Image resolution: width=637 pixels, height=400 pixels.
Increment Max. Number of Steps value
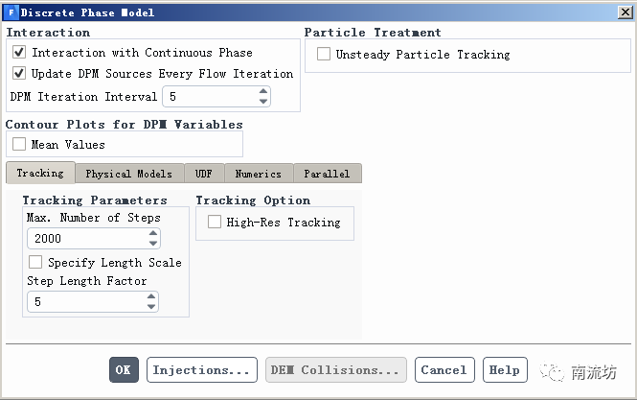coord(153,234)
